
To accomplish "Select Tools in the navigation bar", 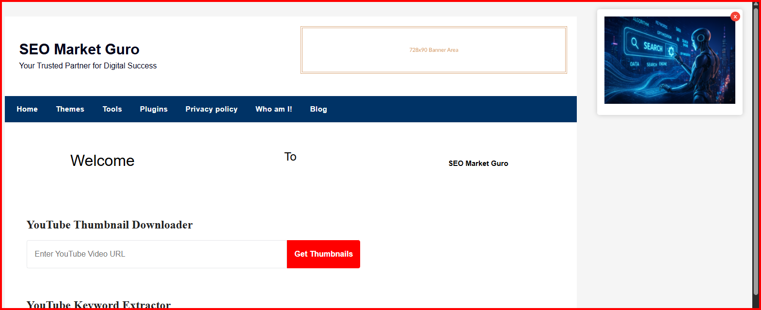I will 112,109.
